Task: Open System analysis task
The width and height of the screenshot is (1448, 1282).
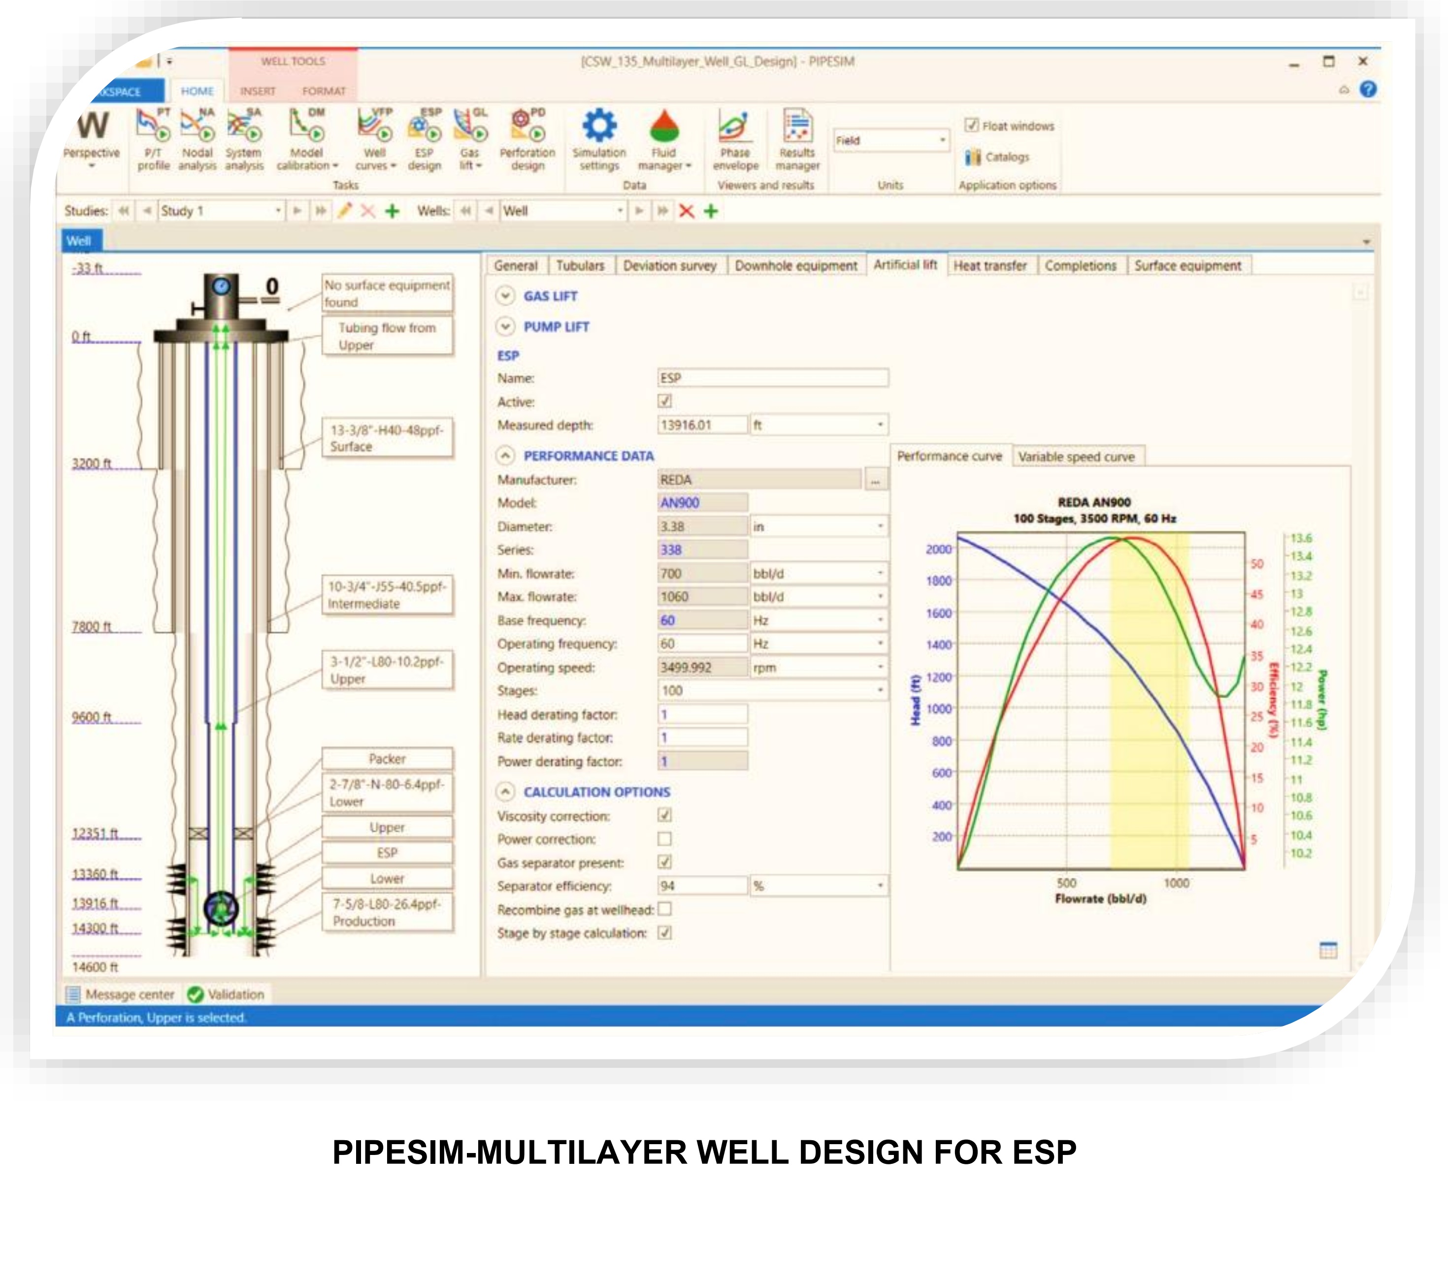Action: click(x=244, y=139)
